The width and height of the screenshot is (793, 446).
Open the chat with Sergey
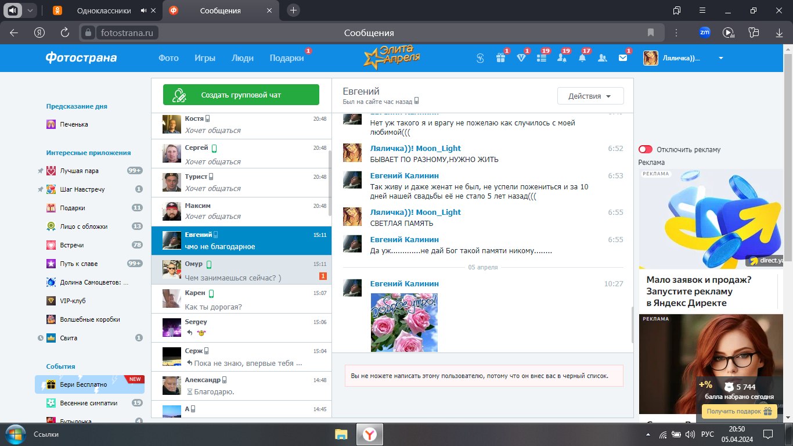(x=241, y=328)
